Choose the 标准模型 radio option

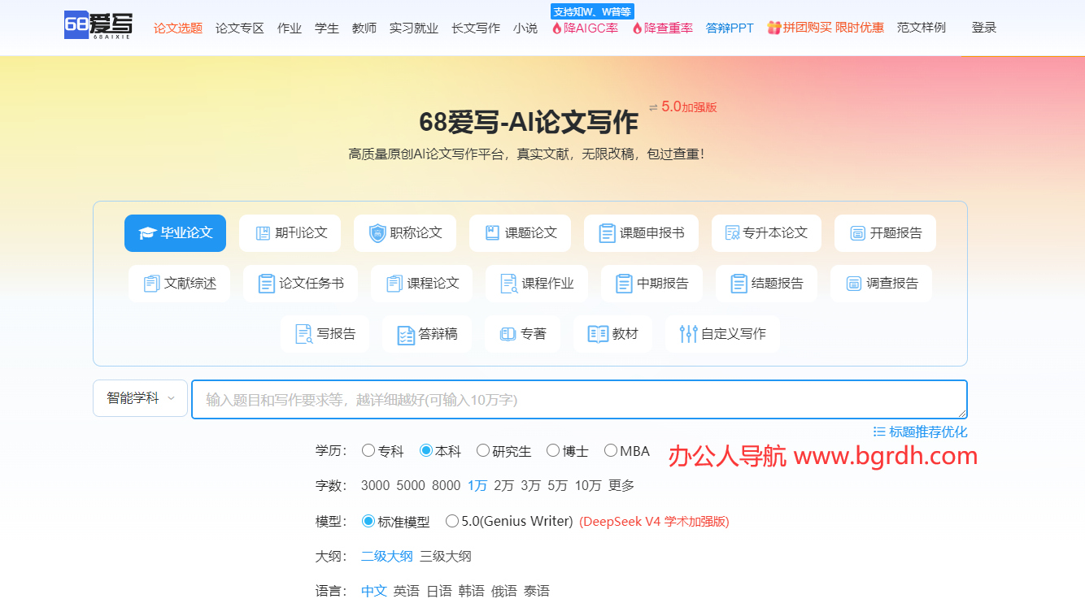click(x=368, y=521)
